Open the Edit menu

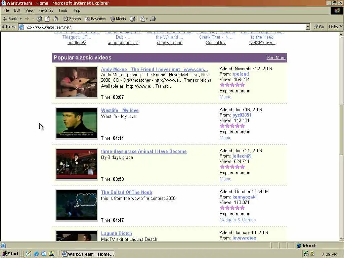[17, 10]
